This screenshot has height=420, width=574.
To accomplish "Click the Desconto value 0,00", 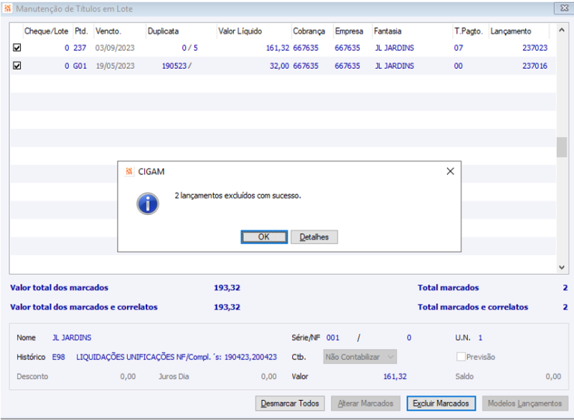I will (128, 376).
